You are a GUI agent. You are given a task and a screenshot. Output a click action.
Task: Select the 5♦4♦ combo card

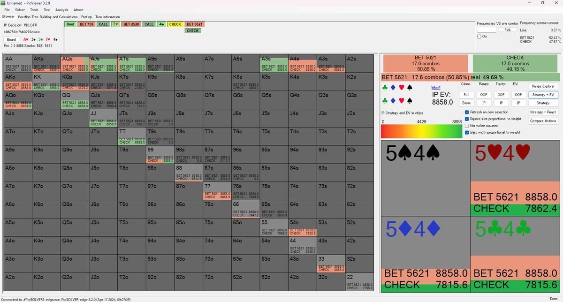(x=426, y=253)
